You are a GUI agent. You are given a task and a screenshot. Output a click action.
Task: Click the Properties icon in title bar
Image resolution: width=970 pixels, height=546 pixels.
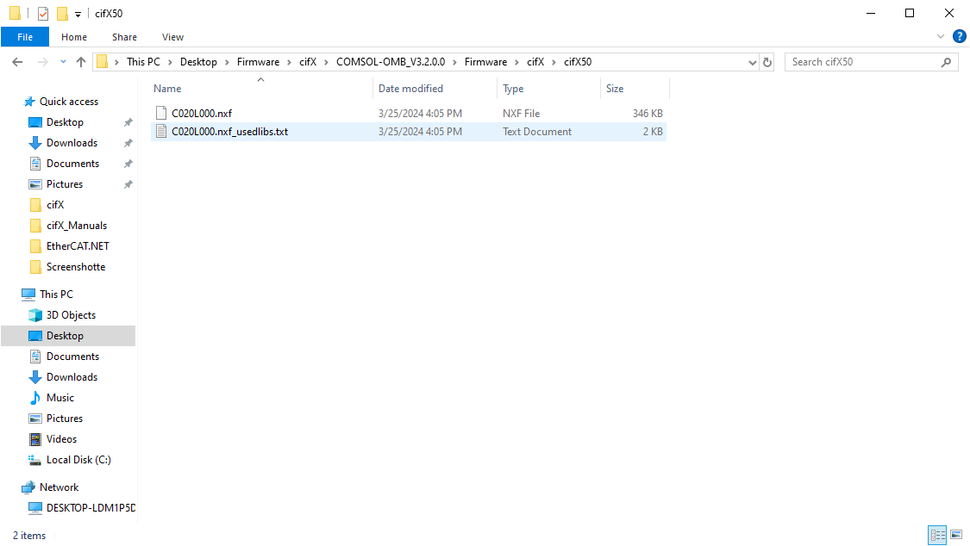[x=43, y=14]
